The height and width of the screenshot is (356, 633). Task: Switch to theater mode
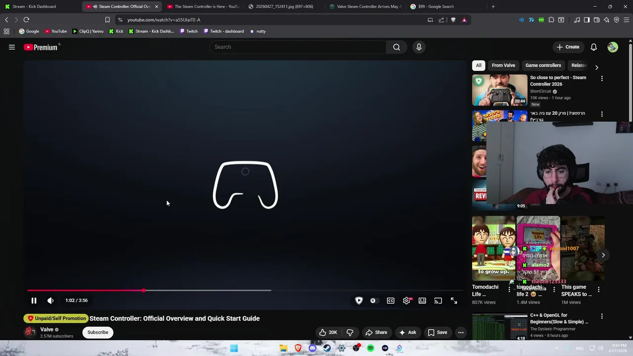(x=422, y=301)
